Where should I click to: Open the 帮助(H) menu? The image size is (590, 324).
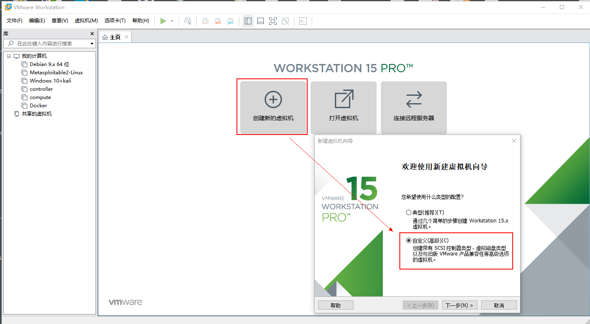click(x=141, y=21)
